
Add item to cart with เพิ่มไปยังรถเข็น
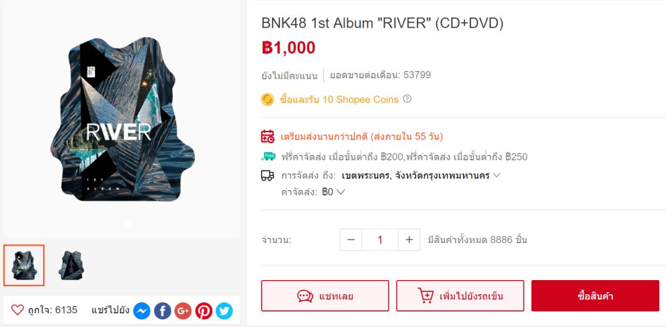[460, 296]
